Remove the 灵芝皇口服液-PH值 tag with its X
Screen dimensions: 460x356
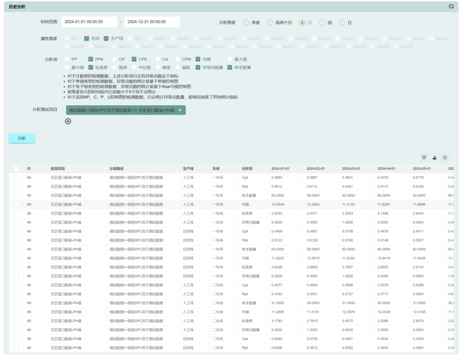tap(180, 110)
